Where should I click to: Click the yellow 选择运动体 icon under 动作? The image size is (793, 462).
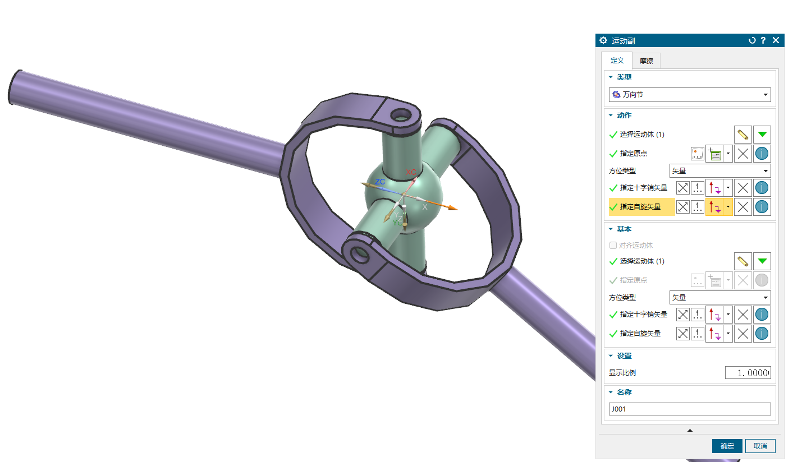click(743, 135)
